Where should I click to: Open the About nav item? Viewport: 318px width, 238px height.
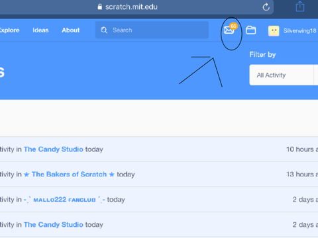(71, 30)
